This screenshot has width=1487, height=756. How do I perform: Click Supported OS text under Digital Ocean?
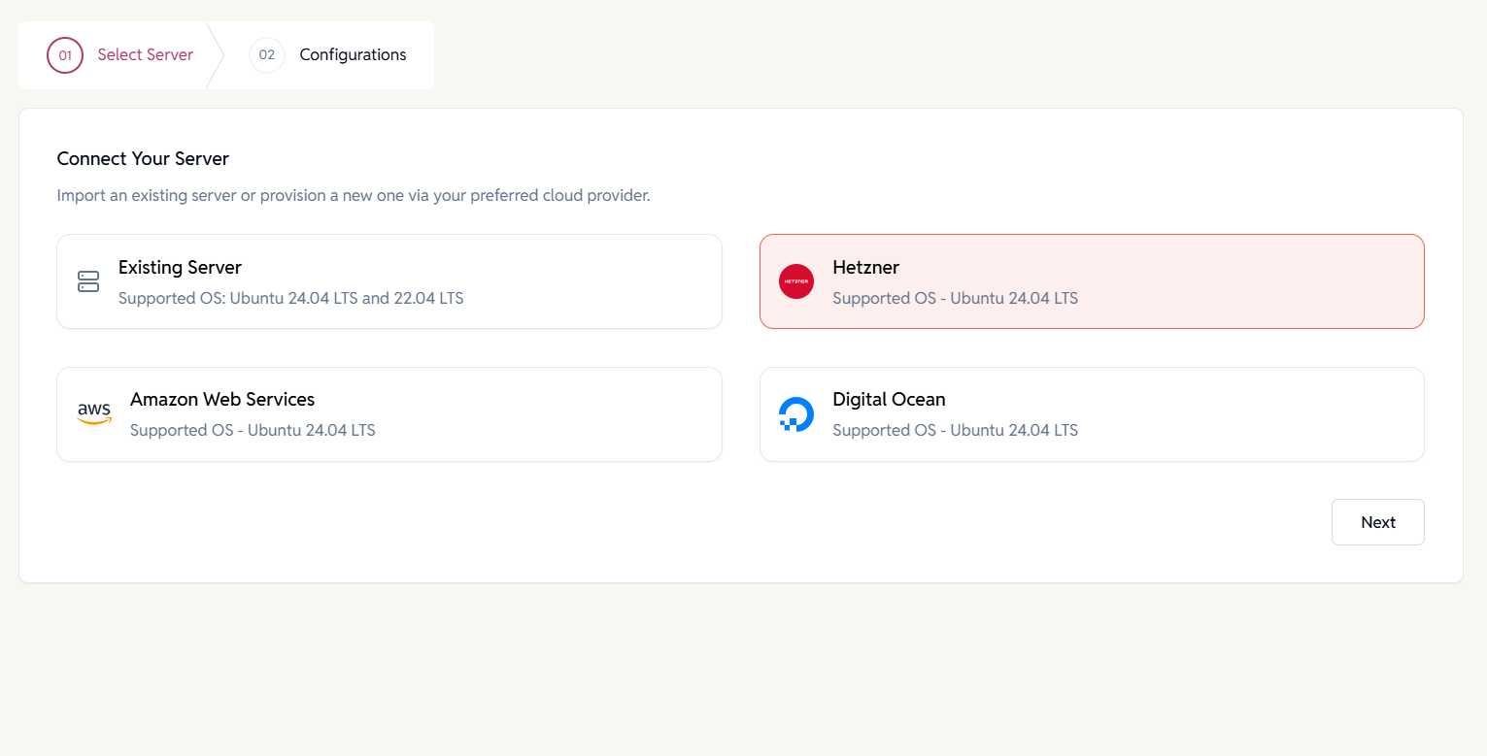(955, 431)
